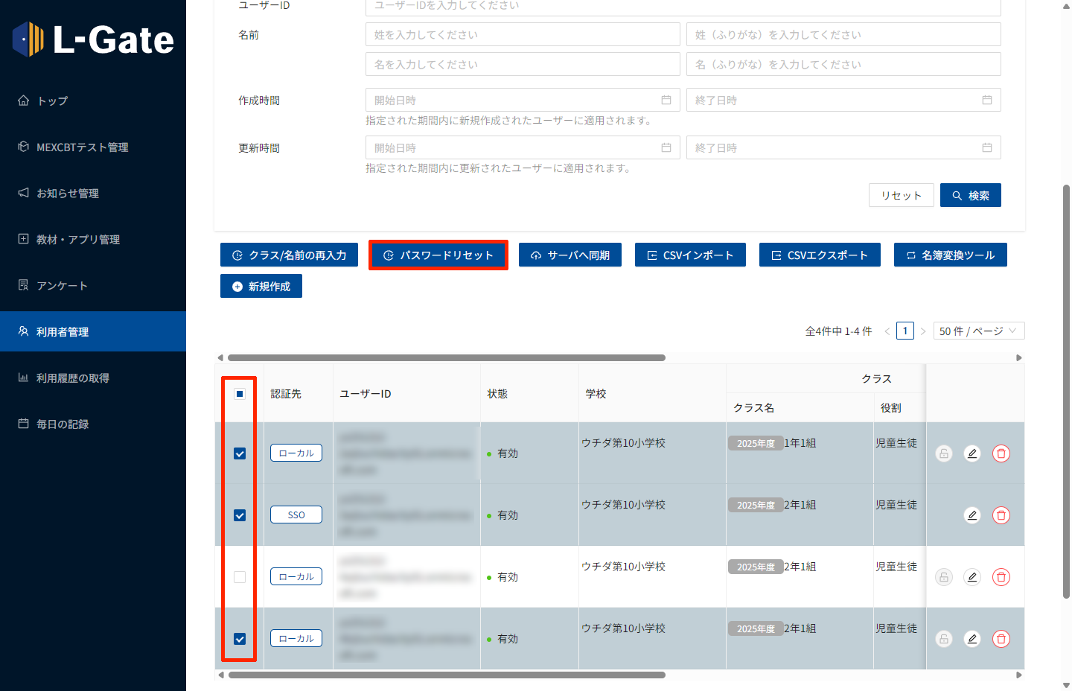
Task: Click the lock icon in the first user row
Action: point(944,453)
